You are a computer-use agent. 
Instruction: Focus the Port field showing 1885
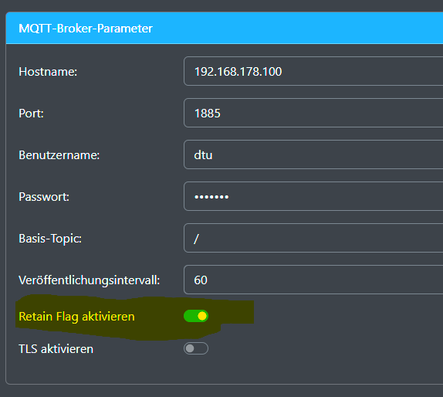pyautogui.click(x=313, y=113)
